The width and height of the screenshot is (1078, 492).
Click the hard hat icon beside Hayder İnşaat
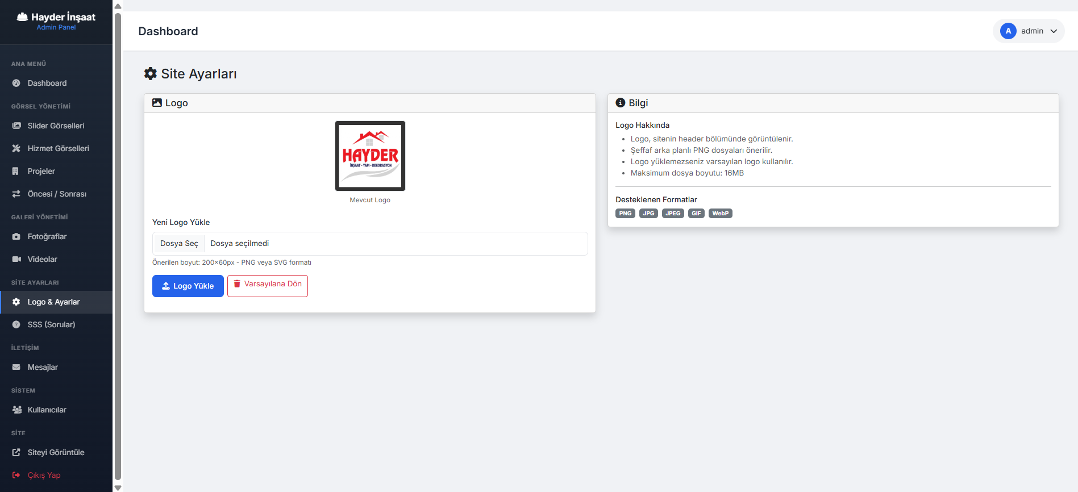(22, 17)
